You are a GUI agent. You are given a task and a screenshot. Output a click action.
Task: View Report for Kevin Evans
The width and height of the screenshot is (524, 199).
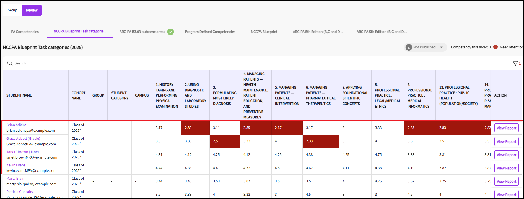point(506,168)
